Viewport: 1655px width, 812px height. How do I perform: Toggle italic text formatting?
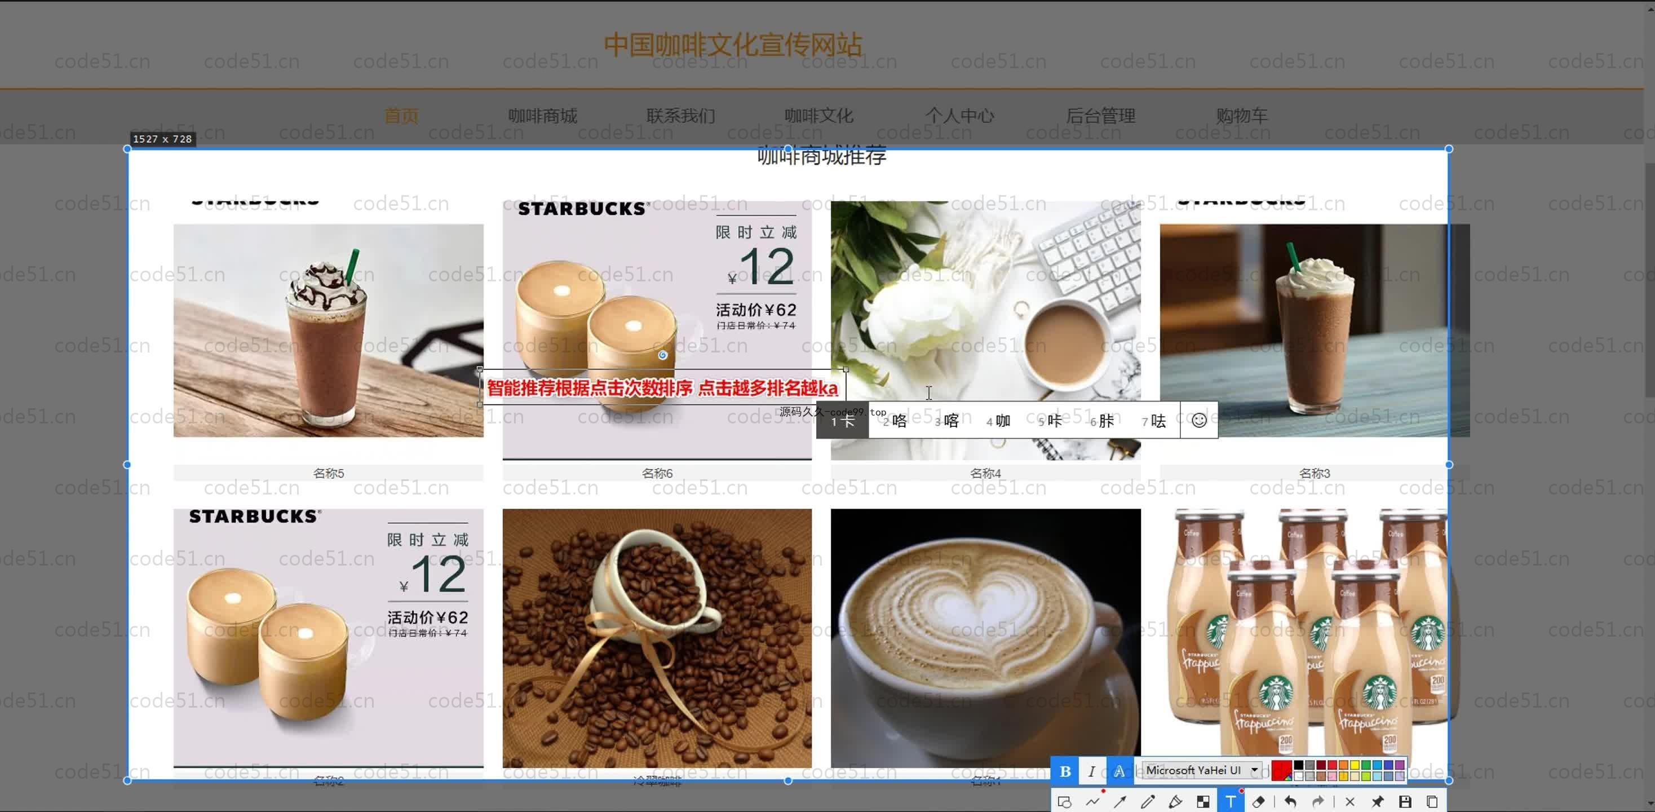pyautogui.click(x=1091, y=771)
